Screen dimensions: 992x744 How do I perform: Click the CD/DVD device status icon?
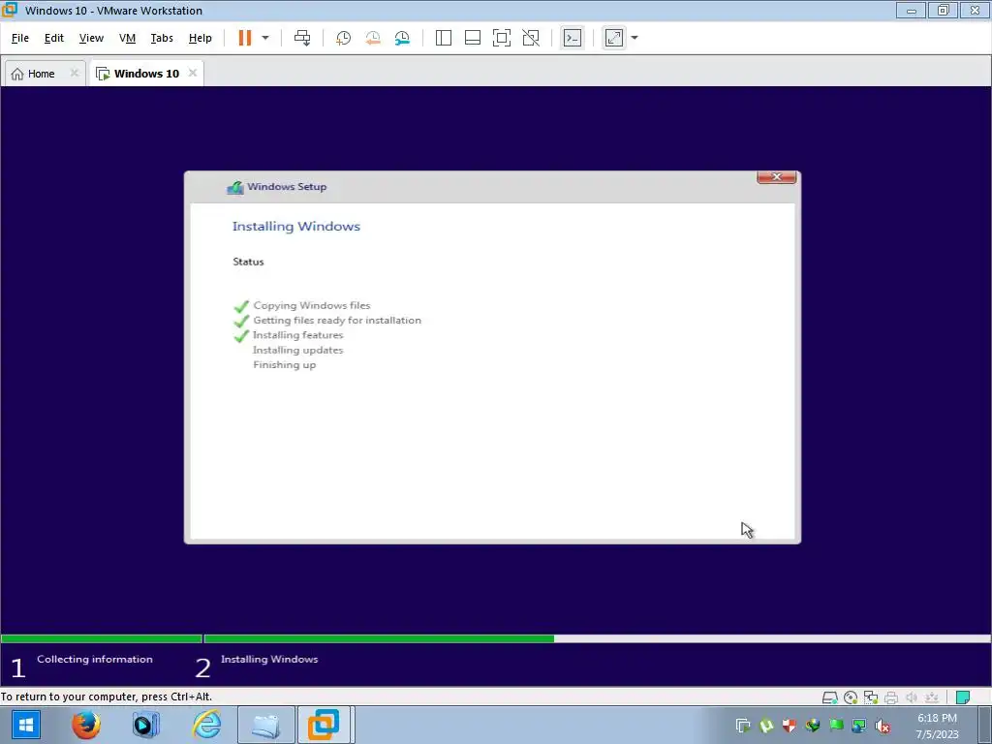click(x=851, y=697)
